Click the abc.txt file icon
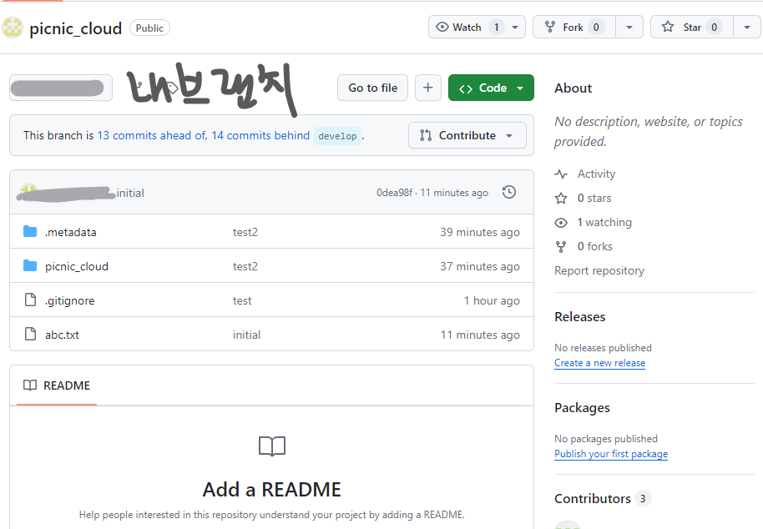 30,334
